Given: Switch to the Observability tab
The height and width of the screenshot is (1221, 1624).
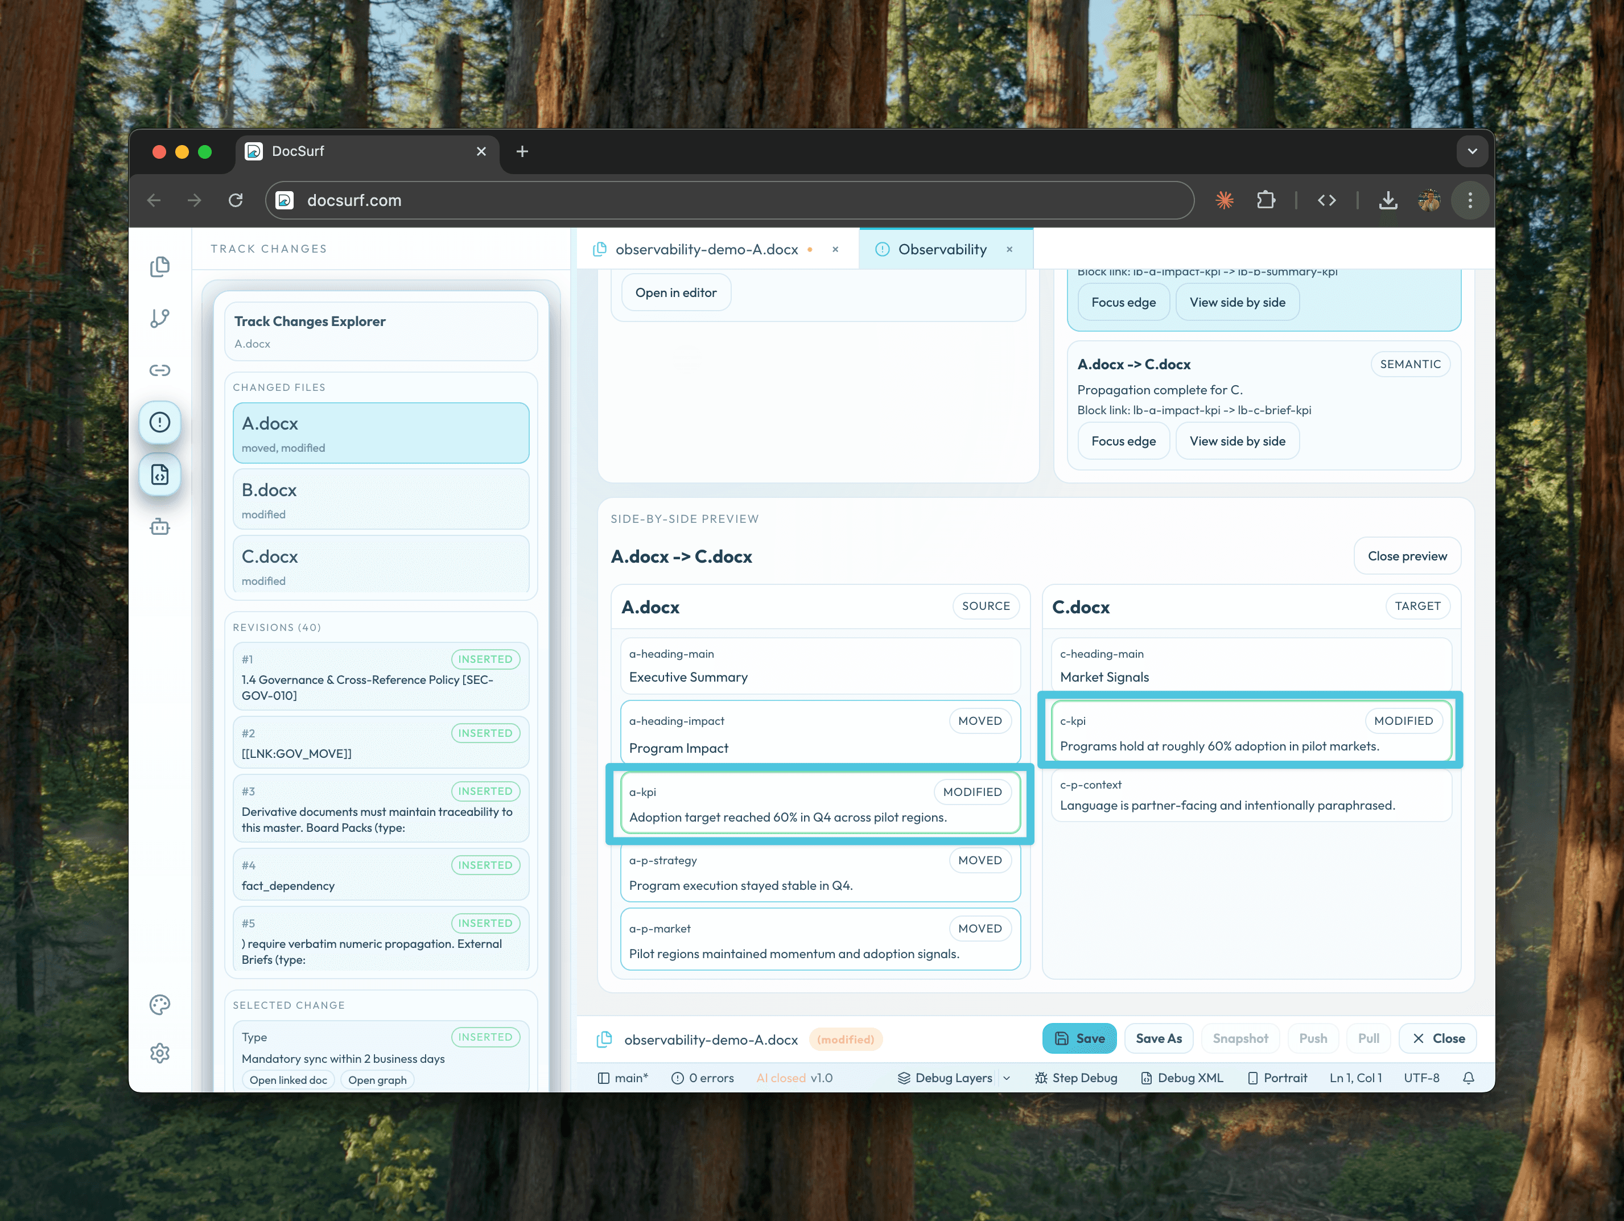Looking at the screenshot, I should pos(943,249).
